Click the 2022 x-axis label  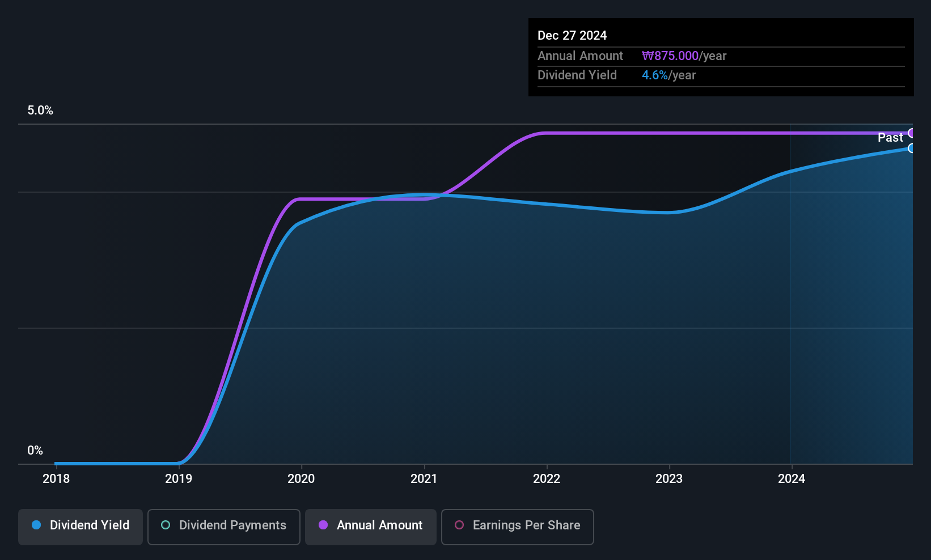pyautogui.click(x=547, y=479)
